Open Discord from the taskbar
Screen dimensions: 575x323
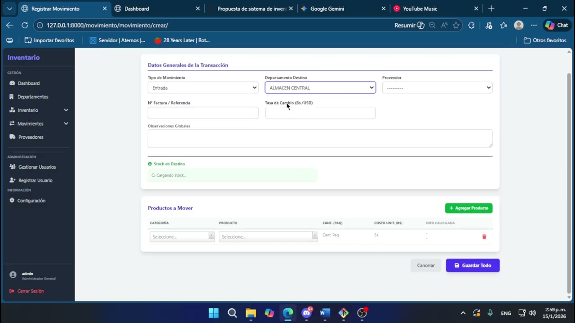(307, 313)
